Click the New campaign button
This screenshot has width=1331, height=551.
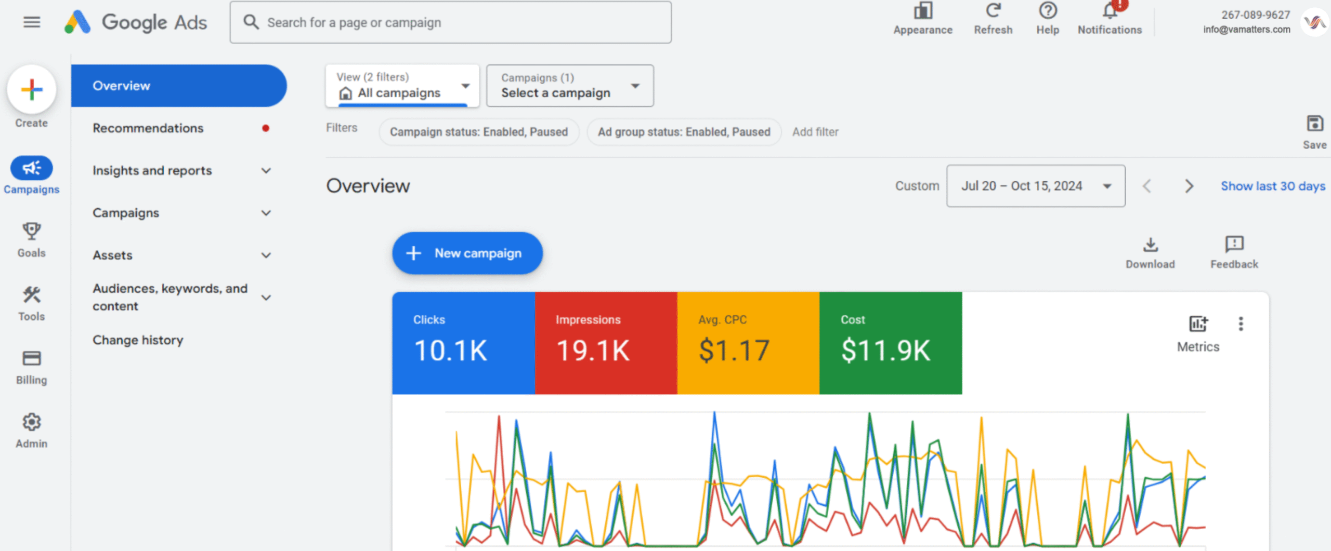(467, 253)
